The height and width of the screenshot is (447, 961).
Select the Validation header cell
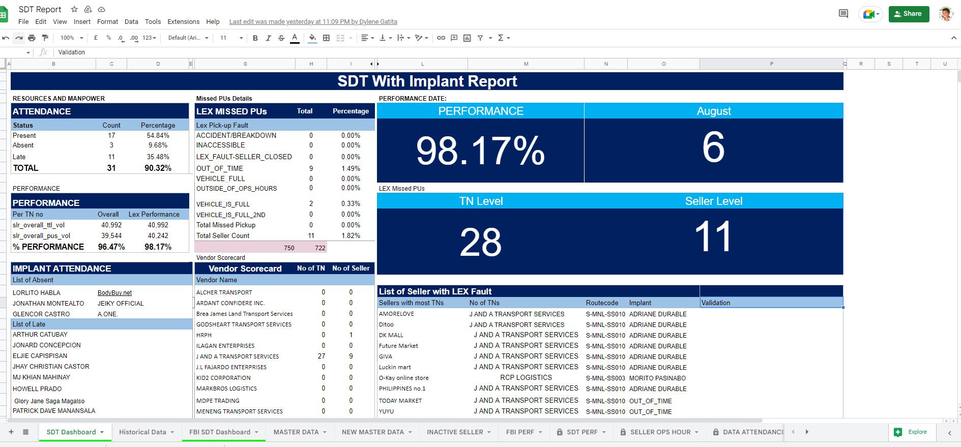point(771,303)
